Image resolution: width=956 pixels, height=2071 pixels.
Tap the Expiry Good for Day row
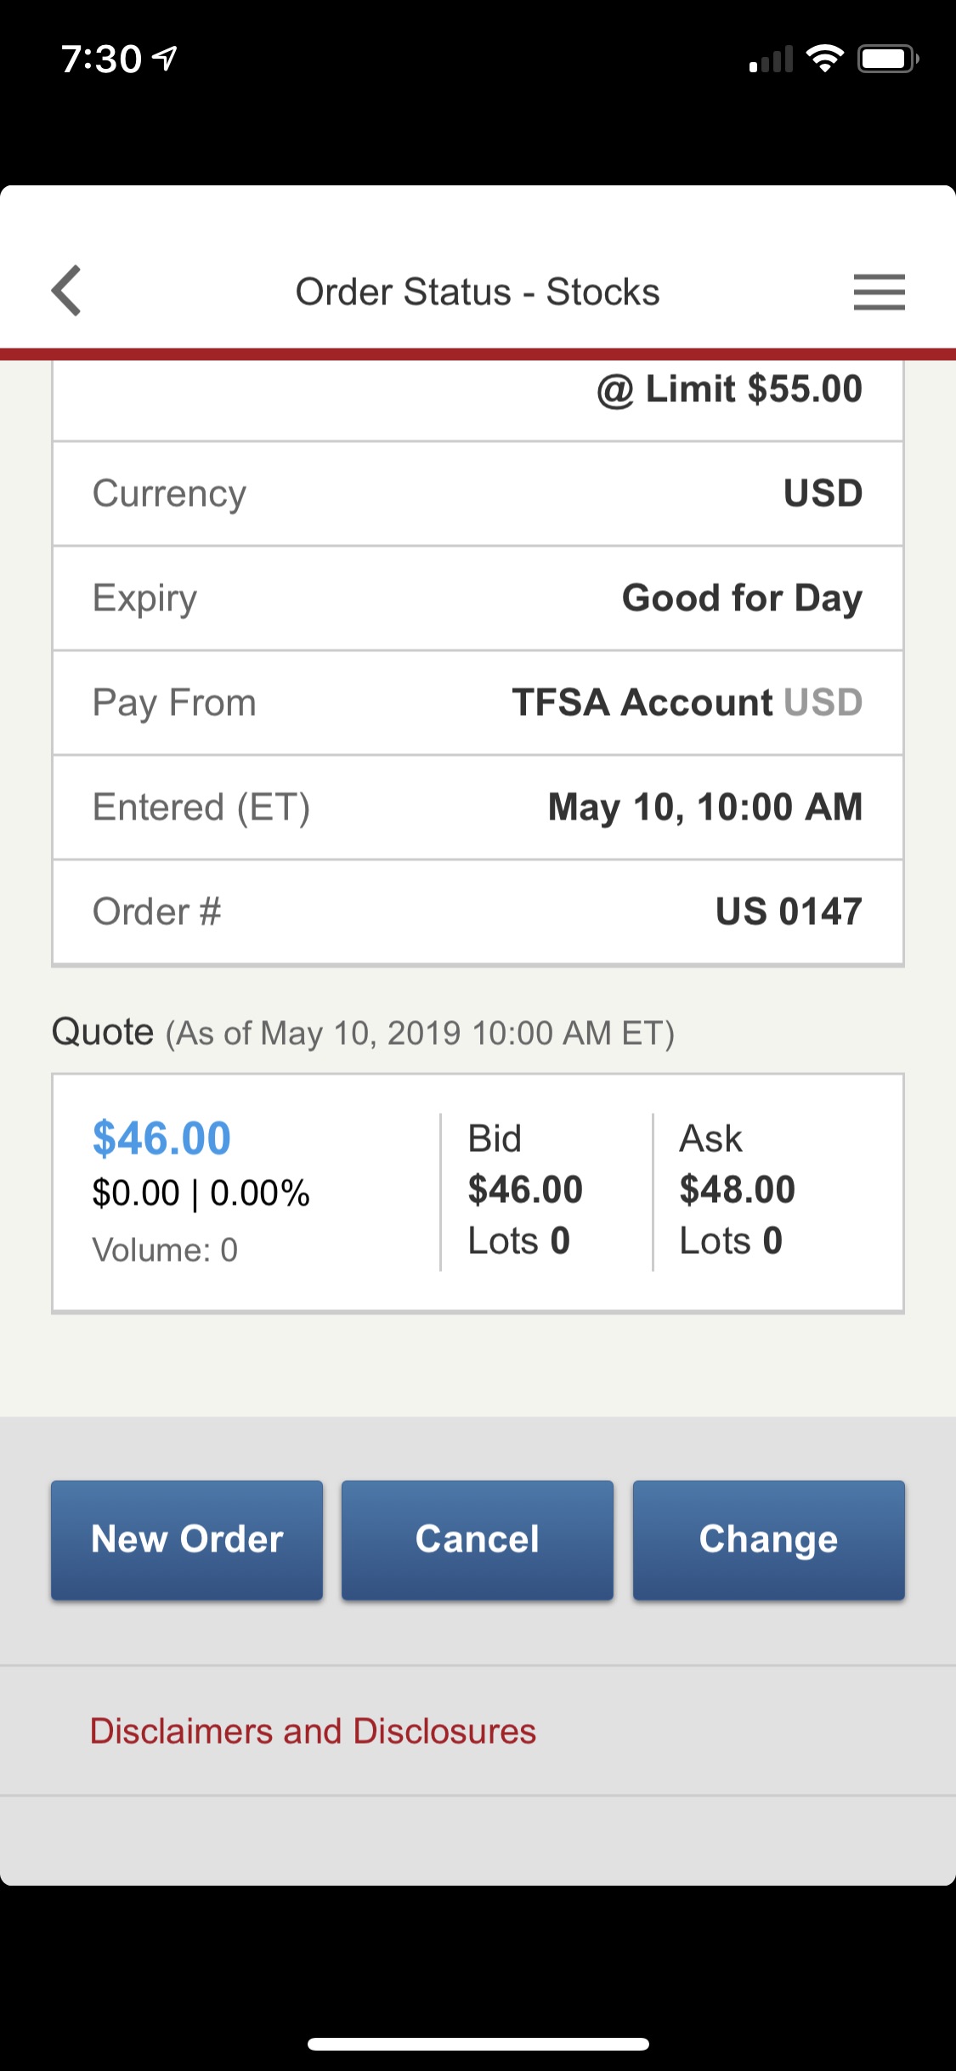[478, 599]
